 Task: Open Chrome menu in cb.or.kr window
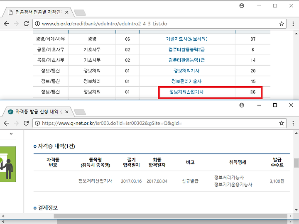(x=293, y=24)
